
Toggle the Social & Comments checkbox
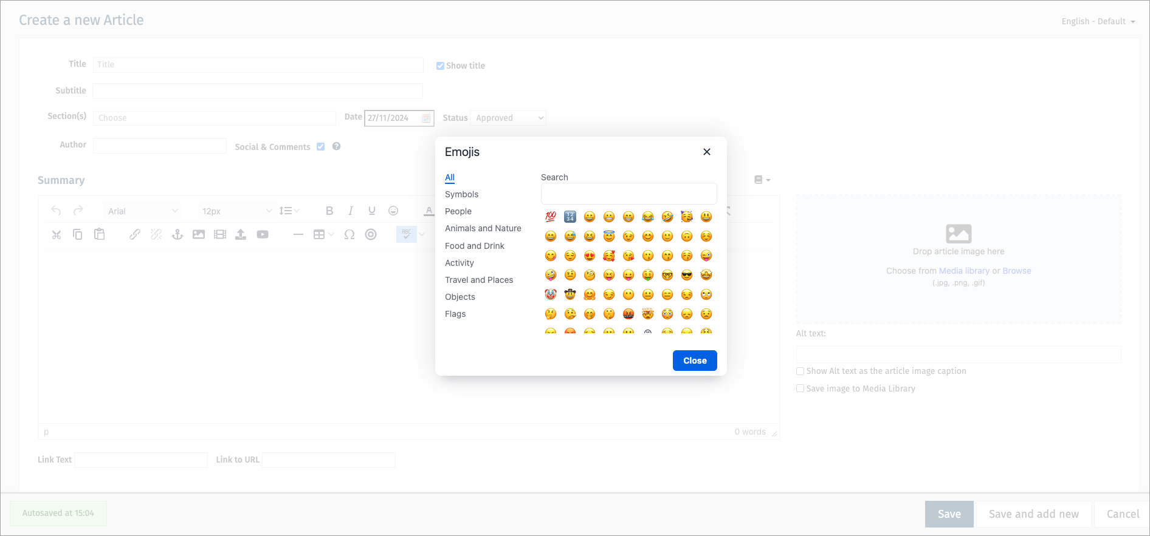point(320,146)
